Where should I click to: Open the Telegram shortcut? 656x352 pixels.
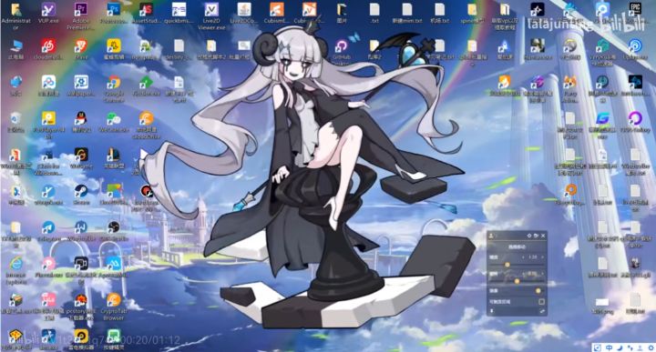click(x=48, y=227)
